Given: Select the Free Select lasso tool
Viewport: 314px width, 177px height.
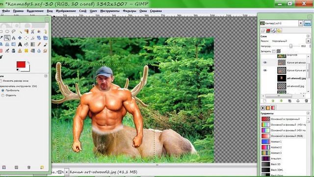Looking at the screenshot, I should point(14,31).
